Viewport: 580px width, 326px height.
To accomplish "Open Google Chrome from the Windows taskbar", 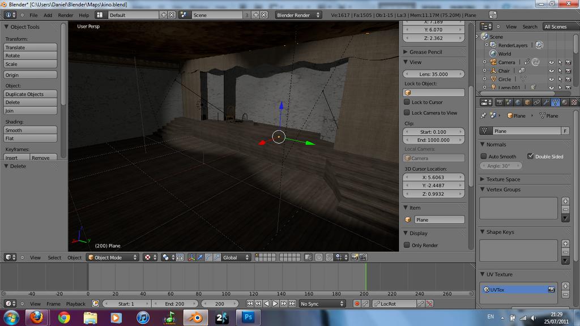I will pos(63,318).
